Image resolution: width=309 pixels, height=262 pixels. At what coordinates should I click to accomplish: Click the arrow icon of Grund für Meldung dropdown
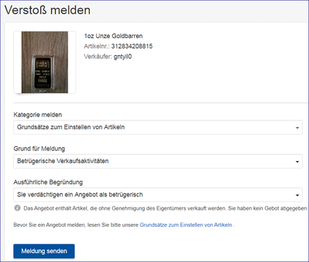(x=297, y=162)
